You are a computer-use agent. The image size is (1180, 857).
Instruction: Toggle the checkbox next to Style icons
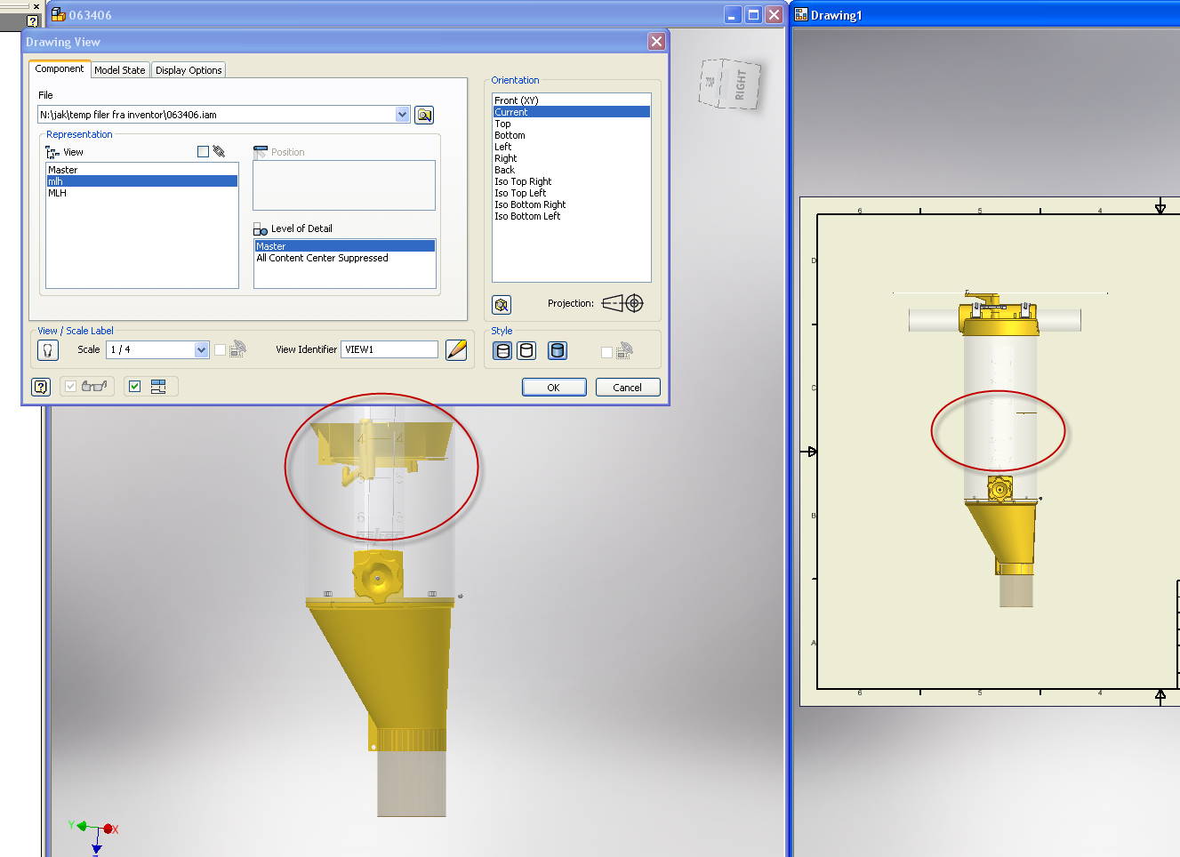point(606,350)
